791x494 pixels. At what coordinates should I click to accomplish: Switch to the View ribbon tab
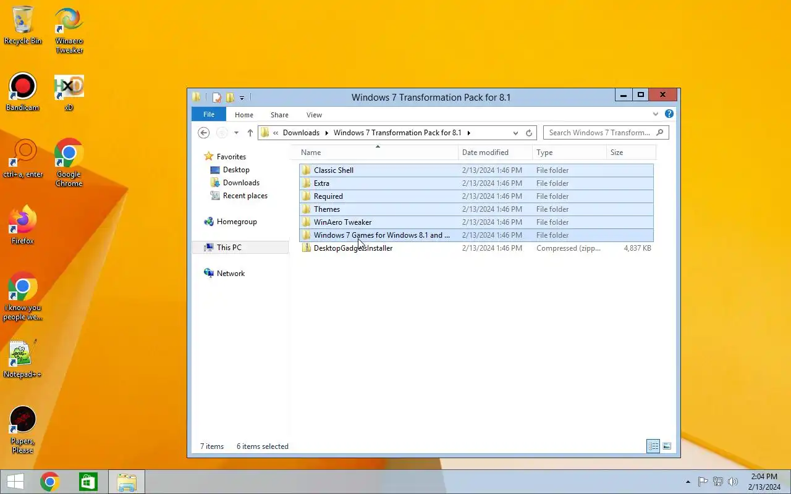point(314,115)
